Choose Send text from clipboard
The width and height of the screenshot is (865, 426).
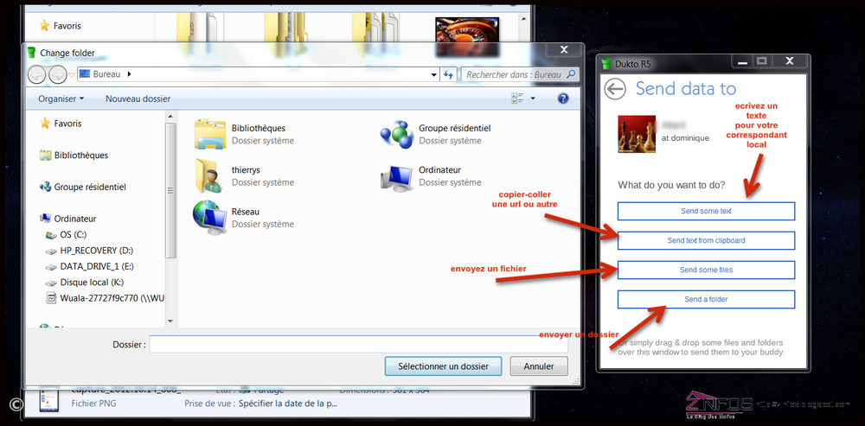coord(706,240)
